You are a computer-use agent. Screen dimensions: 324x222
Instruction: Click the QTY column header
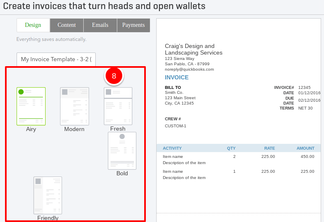pyautogui.click(x=231, y=148)
